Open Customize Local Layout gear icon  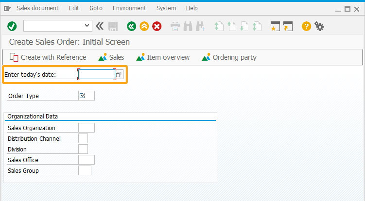pyautogui.click(x=319, y=26)
